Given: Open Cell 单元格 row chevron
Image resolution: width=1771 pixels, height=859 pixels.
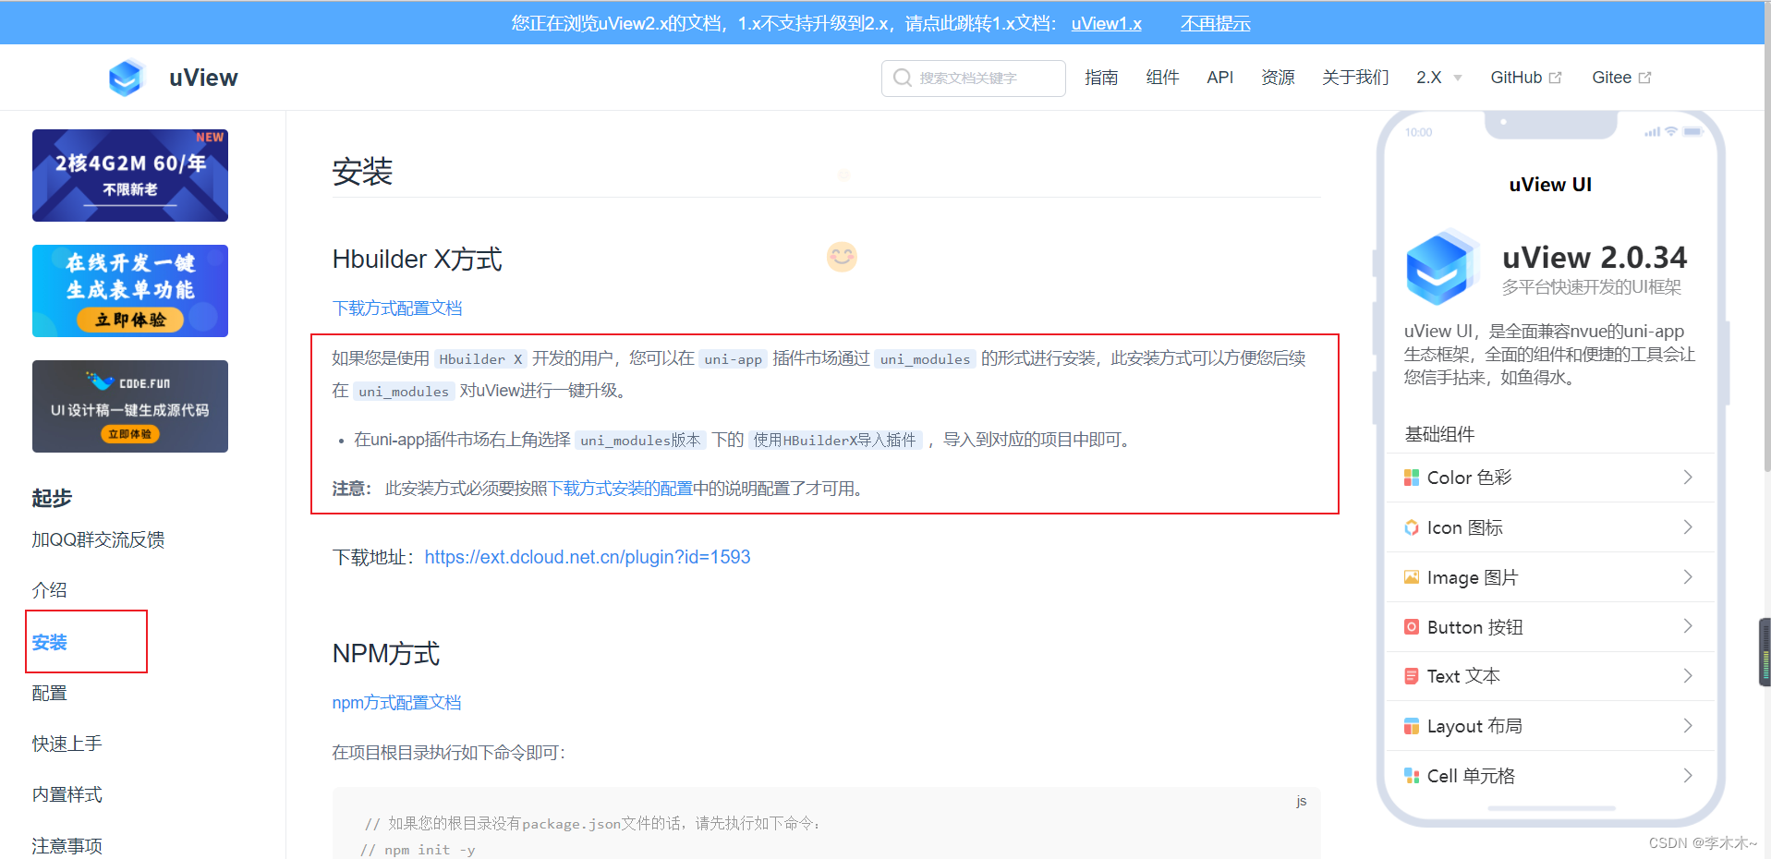Looking at the screenshot, I should 1688,776.
